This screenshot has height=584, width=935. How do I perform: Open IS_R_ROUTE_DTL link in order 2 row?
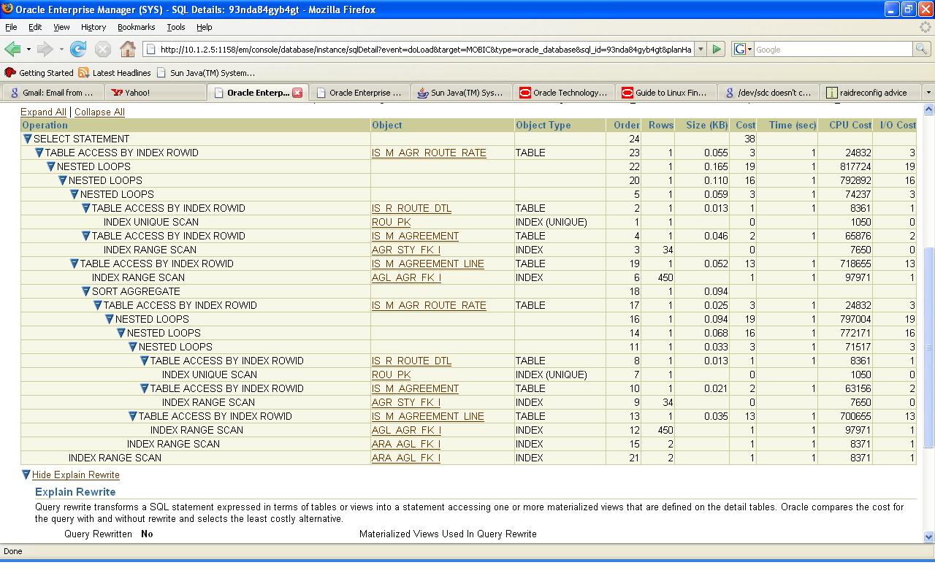[x=411, y=208]
